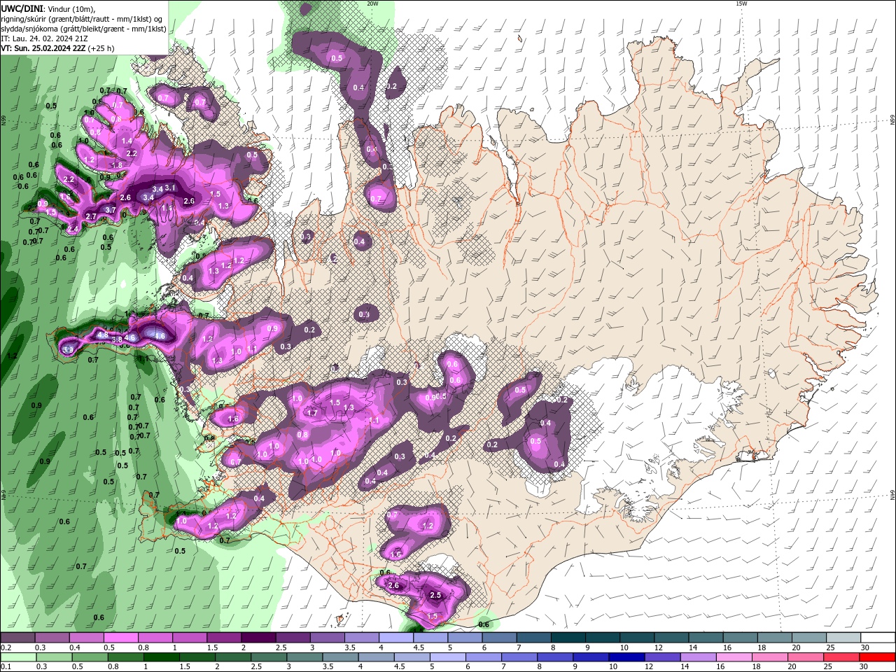Click label 30 in the snow legend row

(x=865, y=647)
